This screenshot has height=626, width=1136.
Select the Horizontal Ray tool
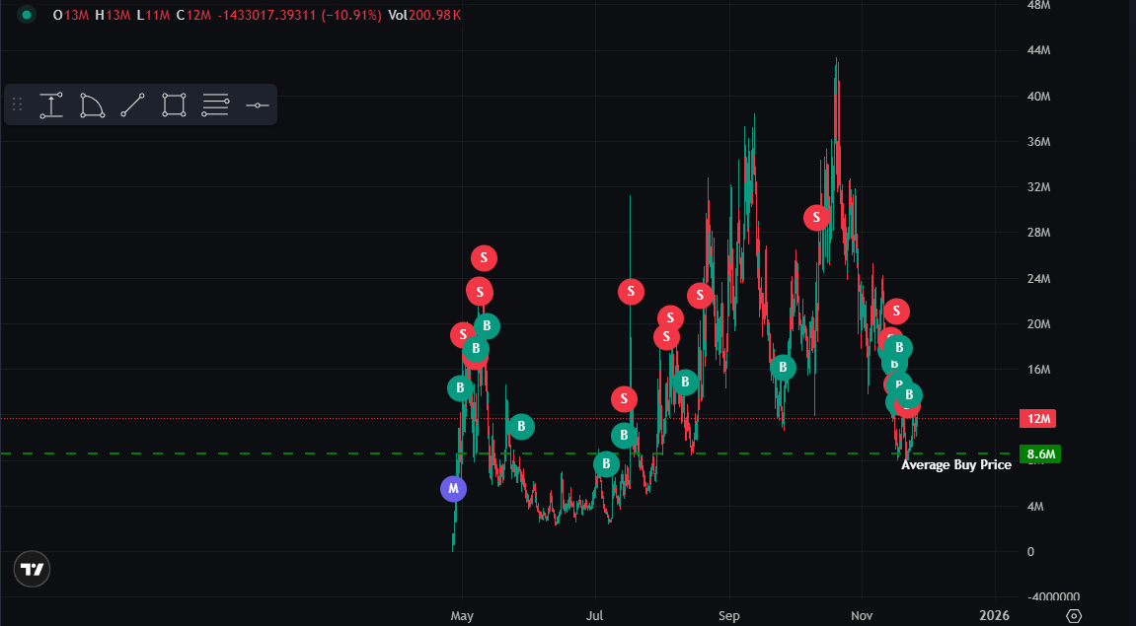tap(257, 104)
